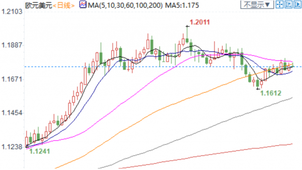Click the 1.2103 price axis label
302x170 pixels.
12,12
